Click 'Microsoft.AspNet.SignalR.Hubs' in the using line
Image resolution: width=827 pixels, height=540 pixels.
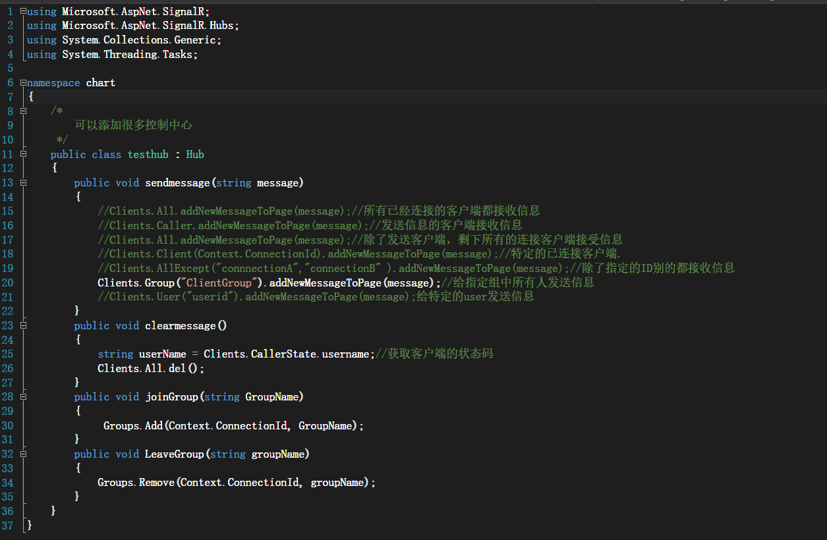click(148, 26)
